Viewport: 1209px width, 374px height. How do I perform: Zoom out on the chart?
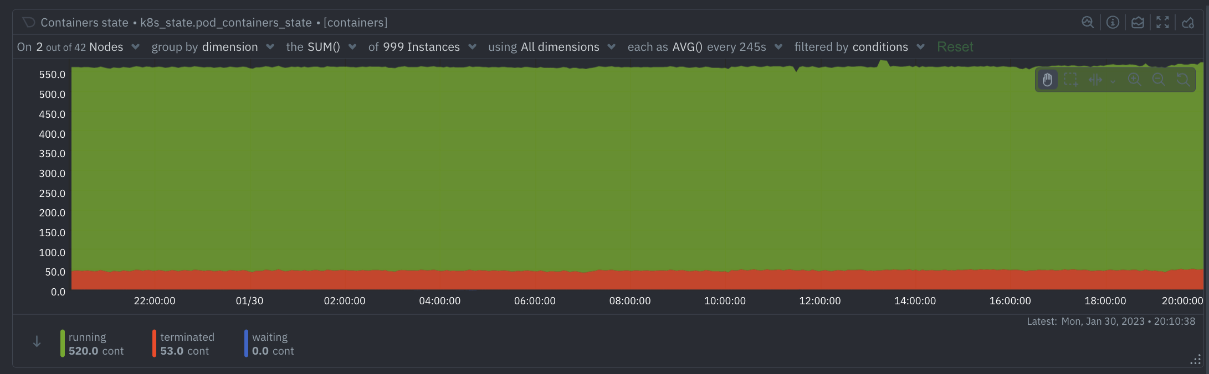[x=1158, y=80]
